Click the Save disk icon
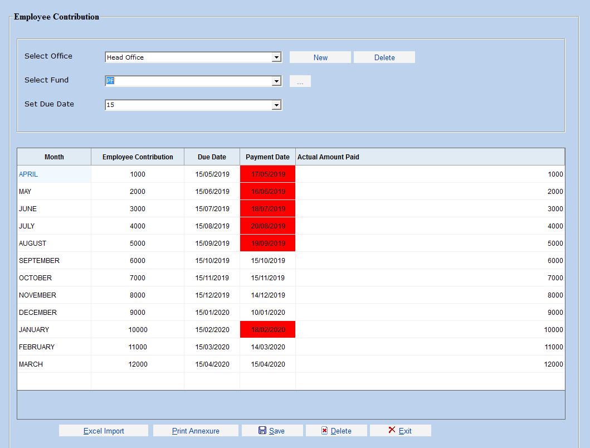This screenshot has height=448, width=590. click(x=262, y=430)
